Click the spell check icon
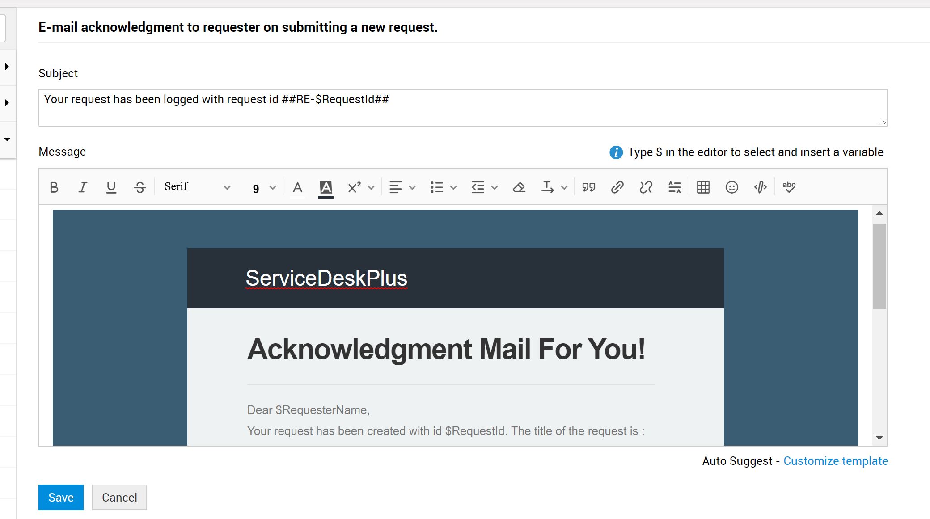 (789, 187)
